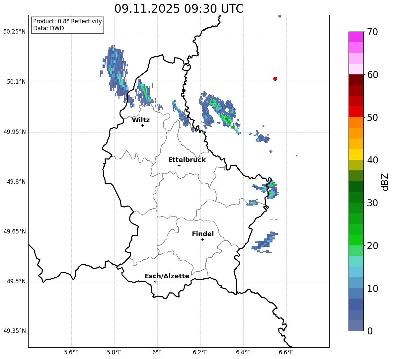Click the yellow colorbar segment just above 40
Screen dimensions: 393x359
click(356, 154)
